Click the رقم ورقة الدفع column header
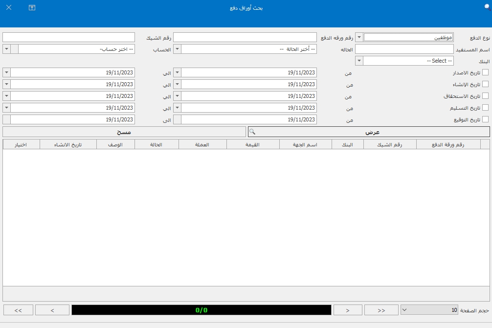Screen dimensions: 492x328 (x=448, y=144)
